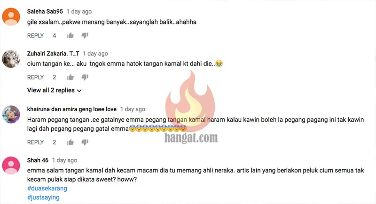The height and width of the screenshot is (204, 376).
Task: Dislike khairuna dan amira's comment
Action: 85,142
